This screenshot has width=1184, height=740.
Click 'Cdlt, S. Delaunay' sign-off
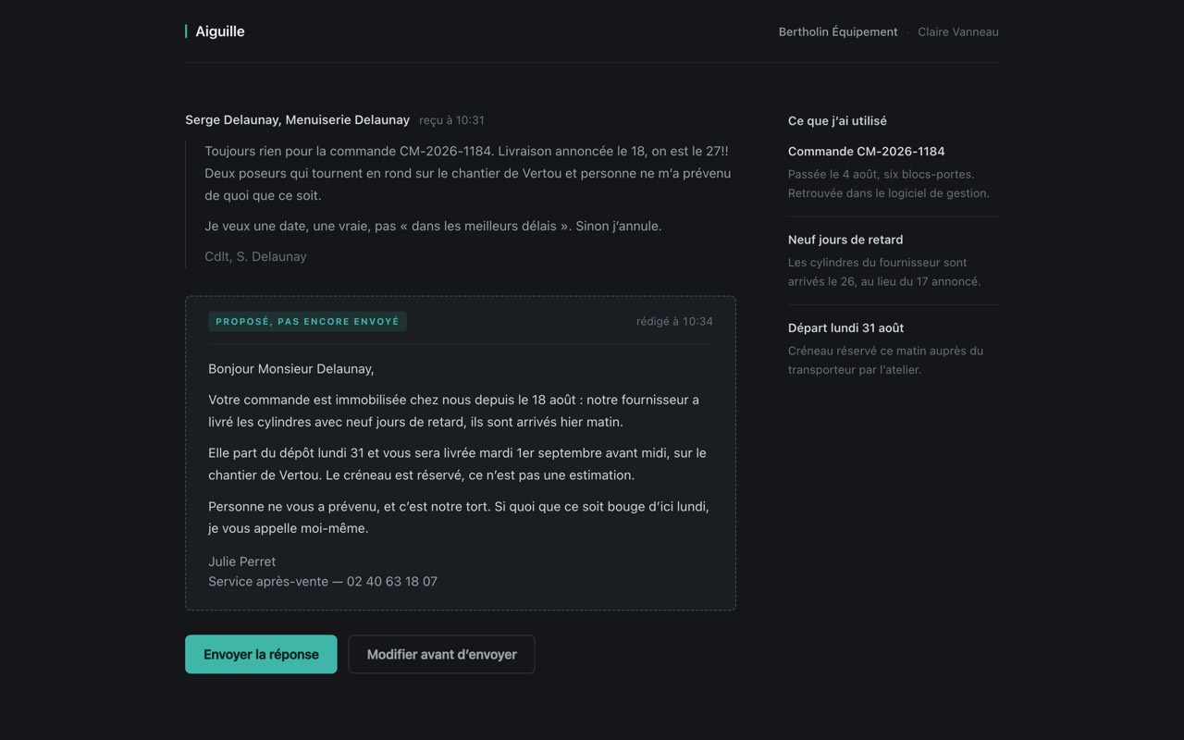point(255,256)
